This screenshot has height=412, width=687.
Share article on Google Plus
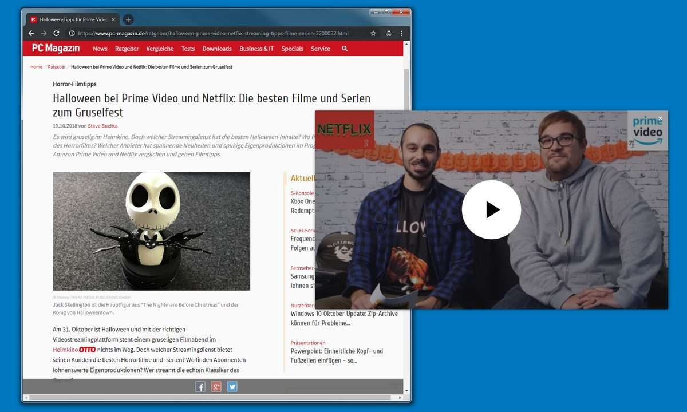coord(216,387)
